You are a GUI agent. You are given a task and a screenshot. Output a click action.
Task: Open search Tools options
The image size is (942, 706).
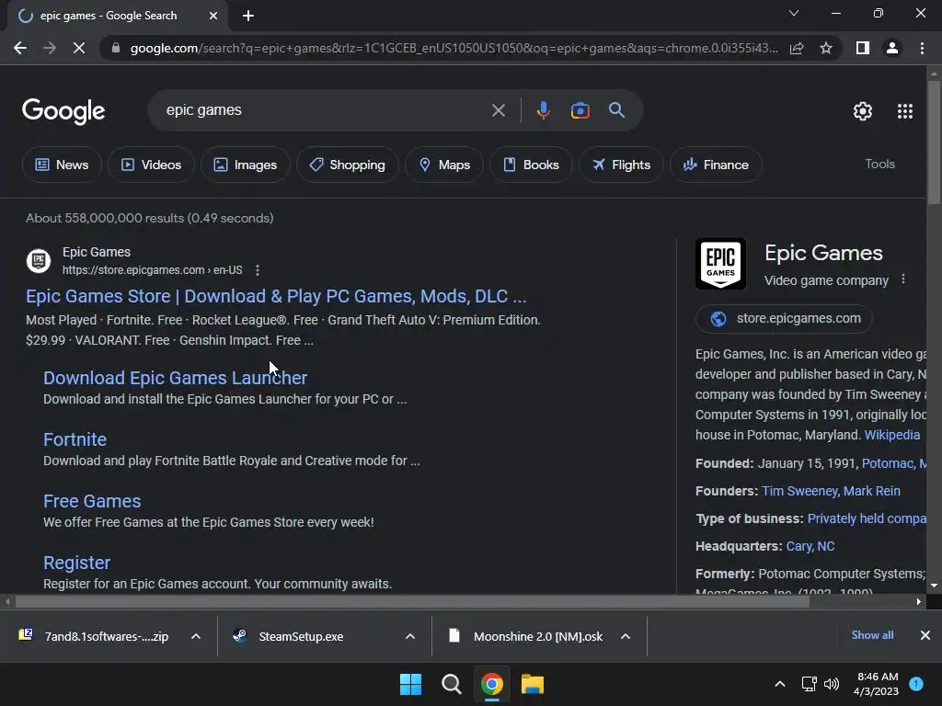pos(879,164)
